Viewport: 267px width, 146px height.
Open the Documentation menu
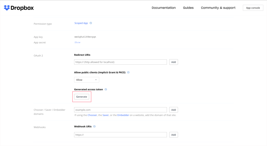(x=164, y=8)
